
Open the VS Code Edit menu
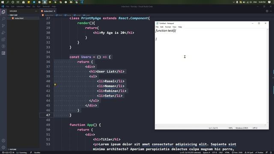[x=13, y=6]
